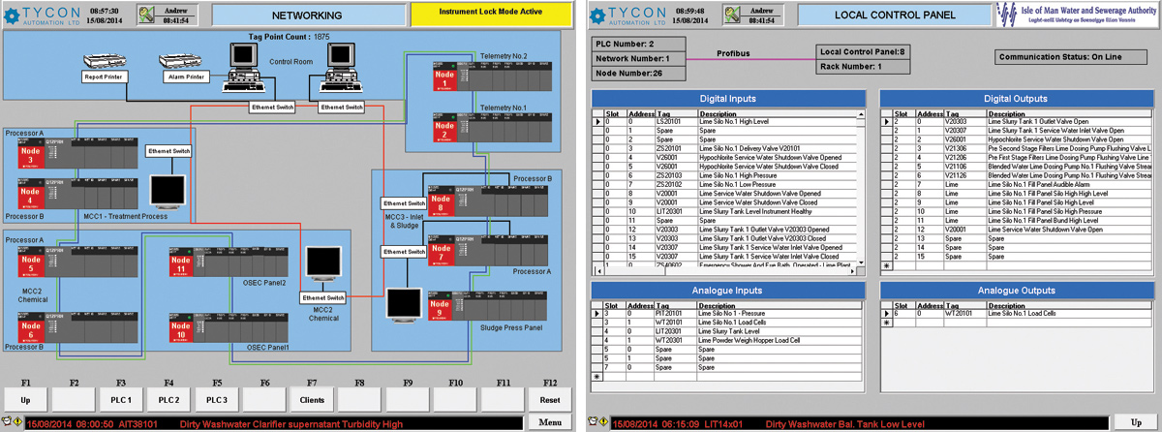Open the Menu button on Networking screen

[x=550, y=422]
